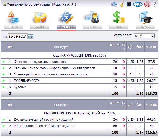Viewport: 159px width, 137px height.
Task: Expand row Качество обслуживания клиентов
Action: click(x=4, y=62)
